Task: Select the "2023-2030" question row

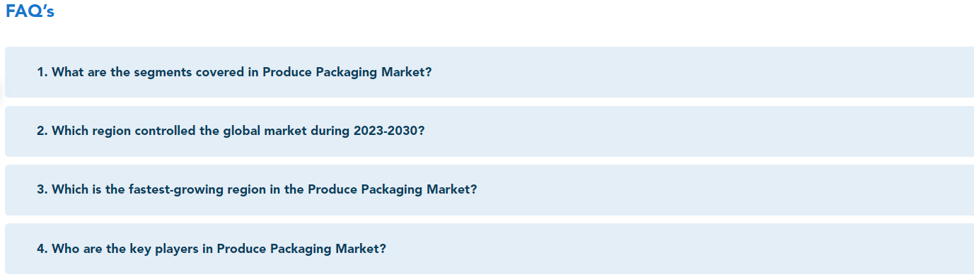Action: pyautogui.click(x=489, y=131)
